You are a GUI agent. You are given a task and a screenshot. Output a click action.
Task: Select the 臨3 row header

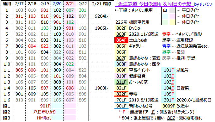pyautogui.click(x=7, y=118)
